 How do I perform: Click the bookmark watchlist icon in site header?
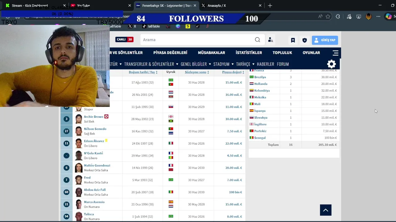click(x=293, y=40)
